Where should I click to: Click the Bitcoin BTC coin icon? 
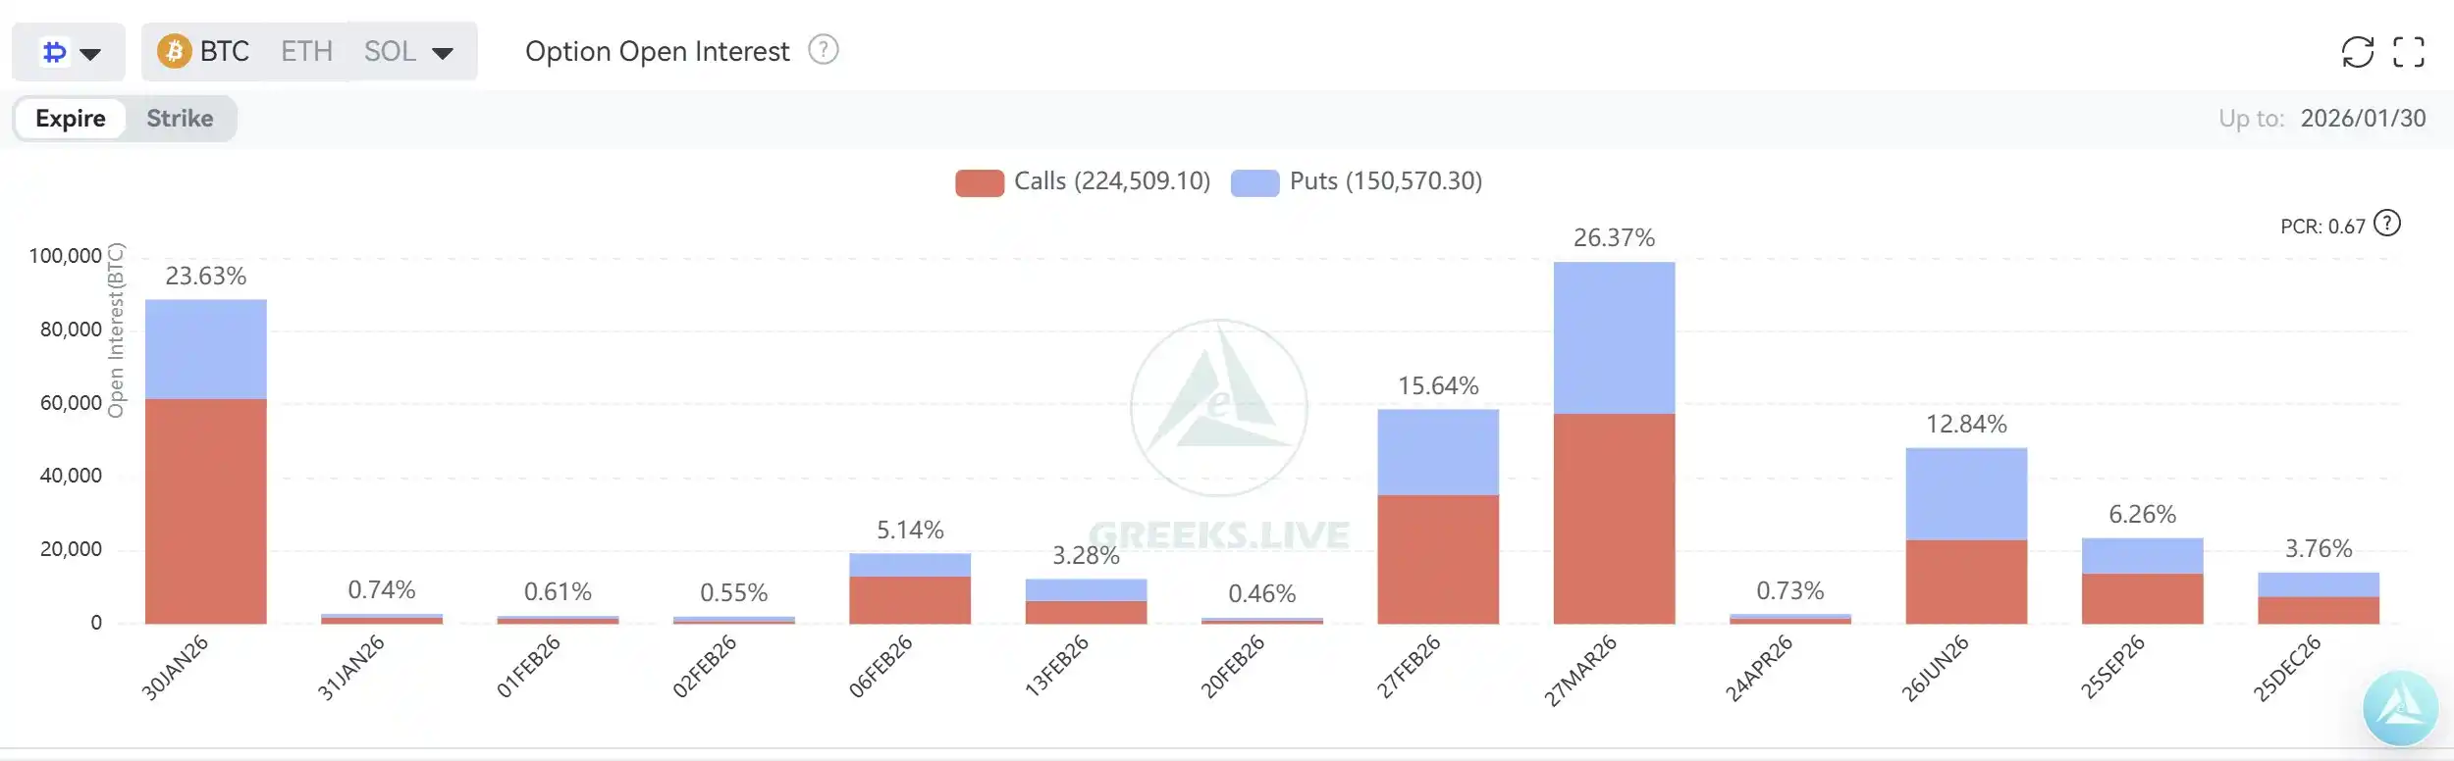pyautogui.click(x=174, y=51)
